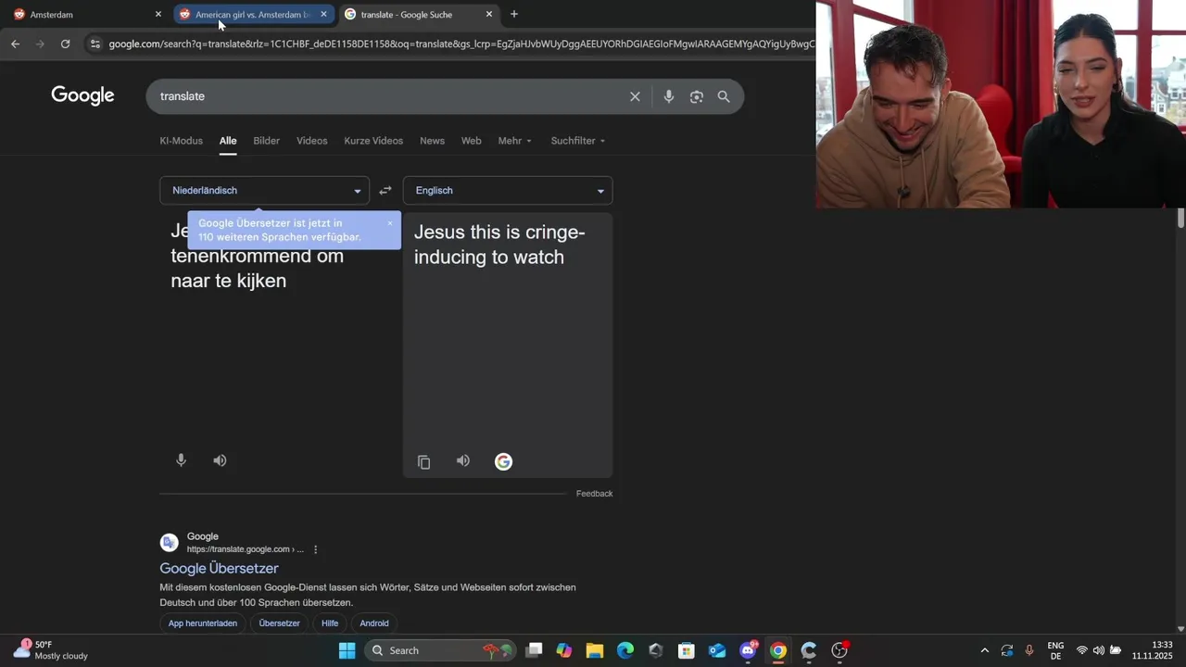This screenshot has width=1186, height=667.
Task: Open the Englisch target language dropdown
Action: click(x=508, y=191)
